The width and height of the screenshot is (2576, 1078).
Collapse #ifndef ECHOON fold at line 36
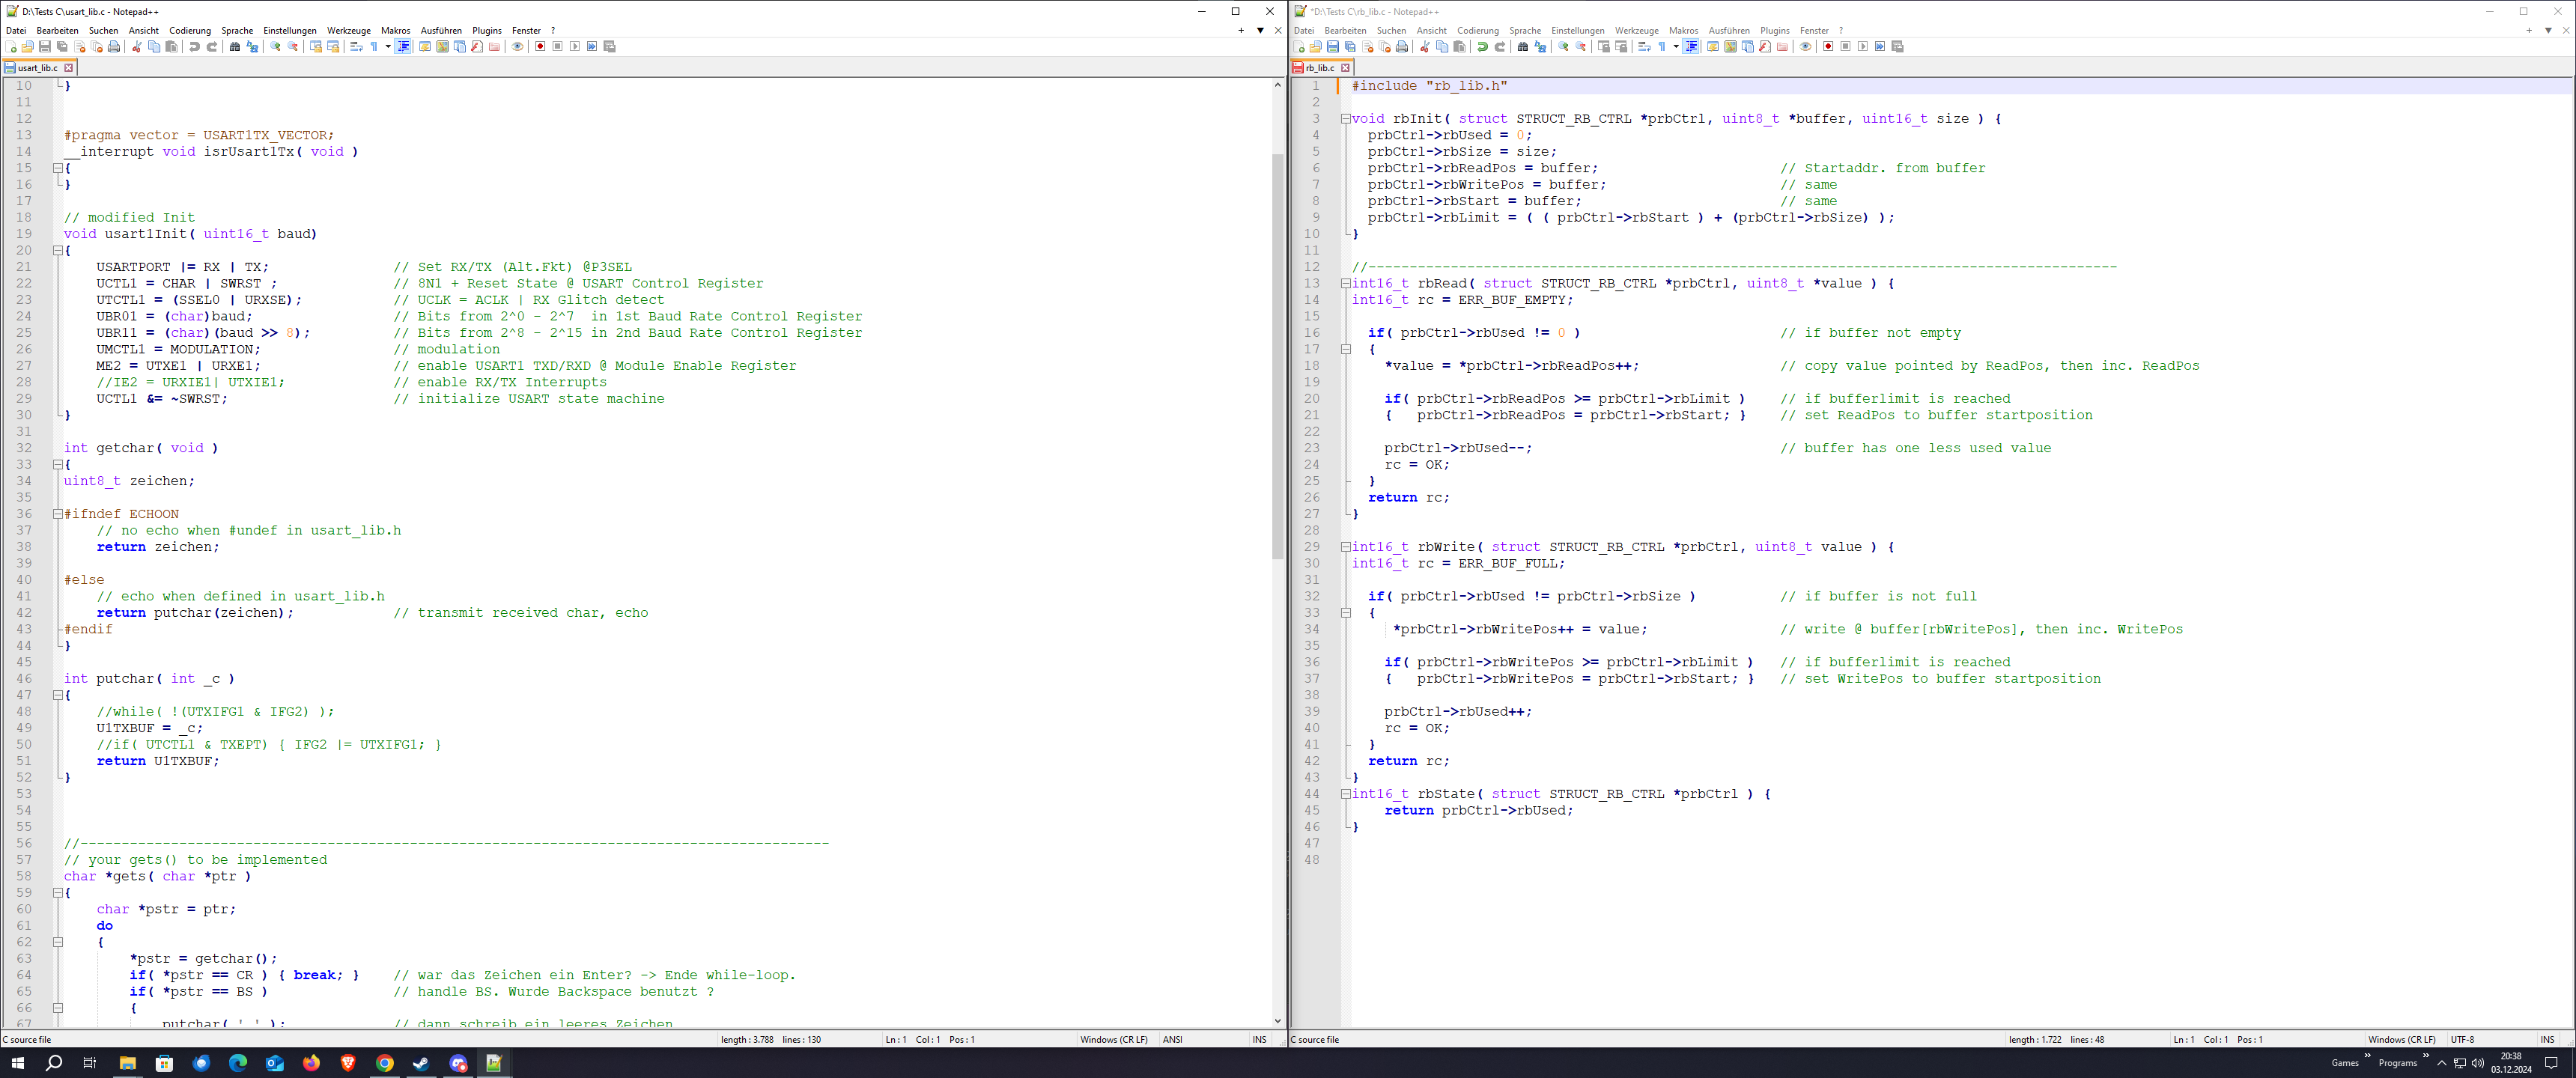[x=57, y=514]
